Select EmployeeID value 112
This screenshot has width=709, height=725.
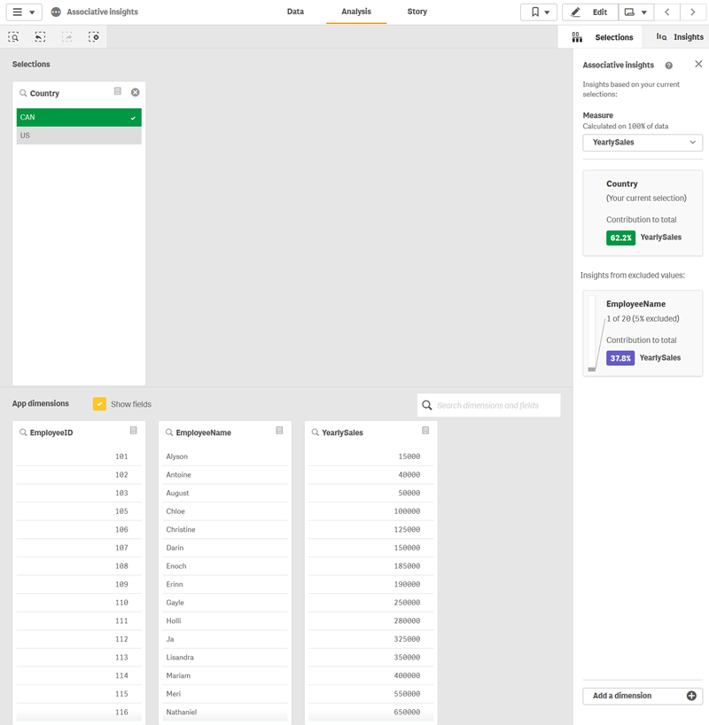click(x=79, y=639)
